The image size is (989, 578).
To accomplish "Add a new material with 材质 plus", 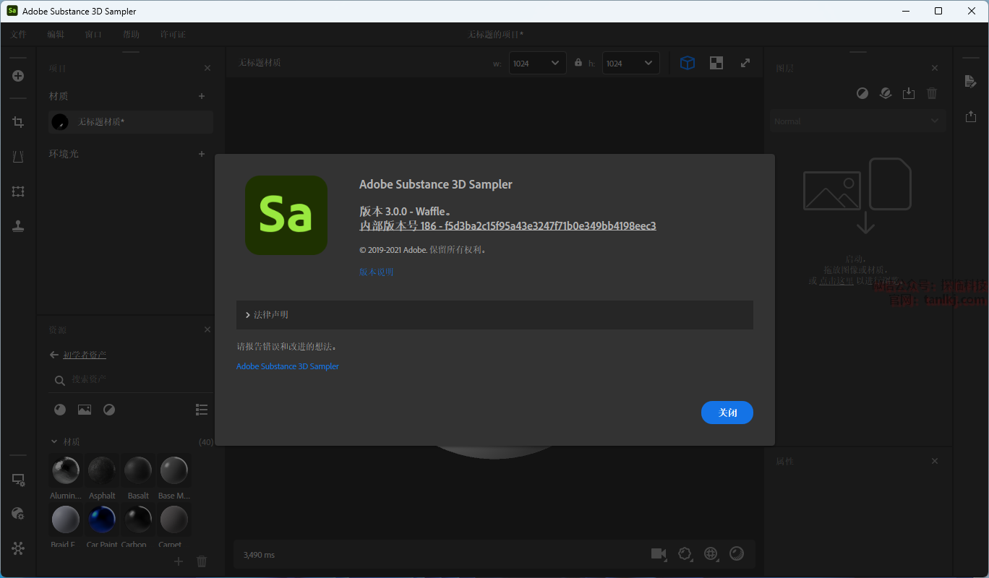I will pyautogui.click(x=202, y=96).
